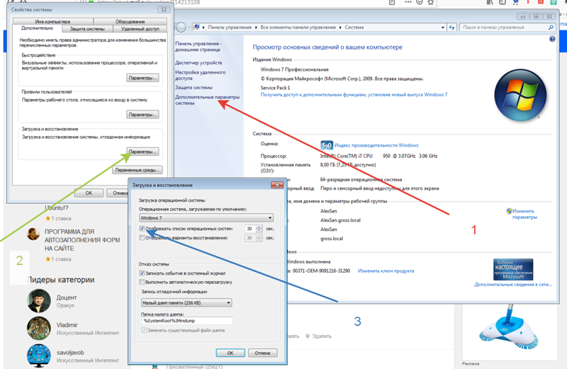
Task: Click the link to get a new Windows 7 edition
Action: pyautogui.click(x=354, y=95)
